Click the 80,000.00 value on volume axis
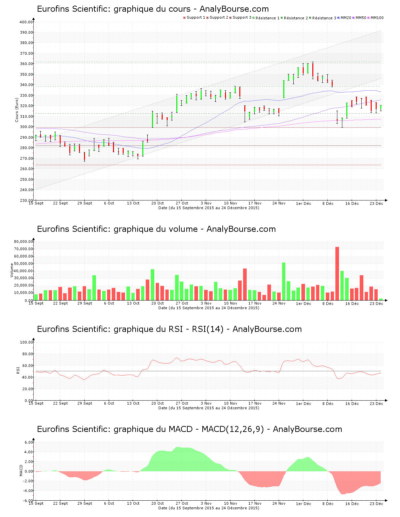 click(24, 241)
